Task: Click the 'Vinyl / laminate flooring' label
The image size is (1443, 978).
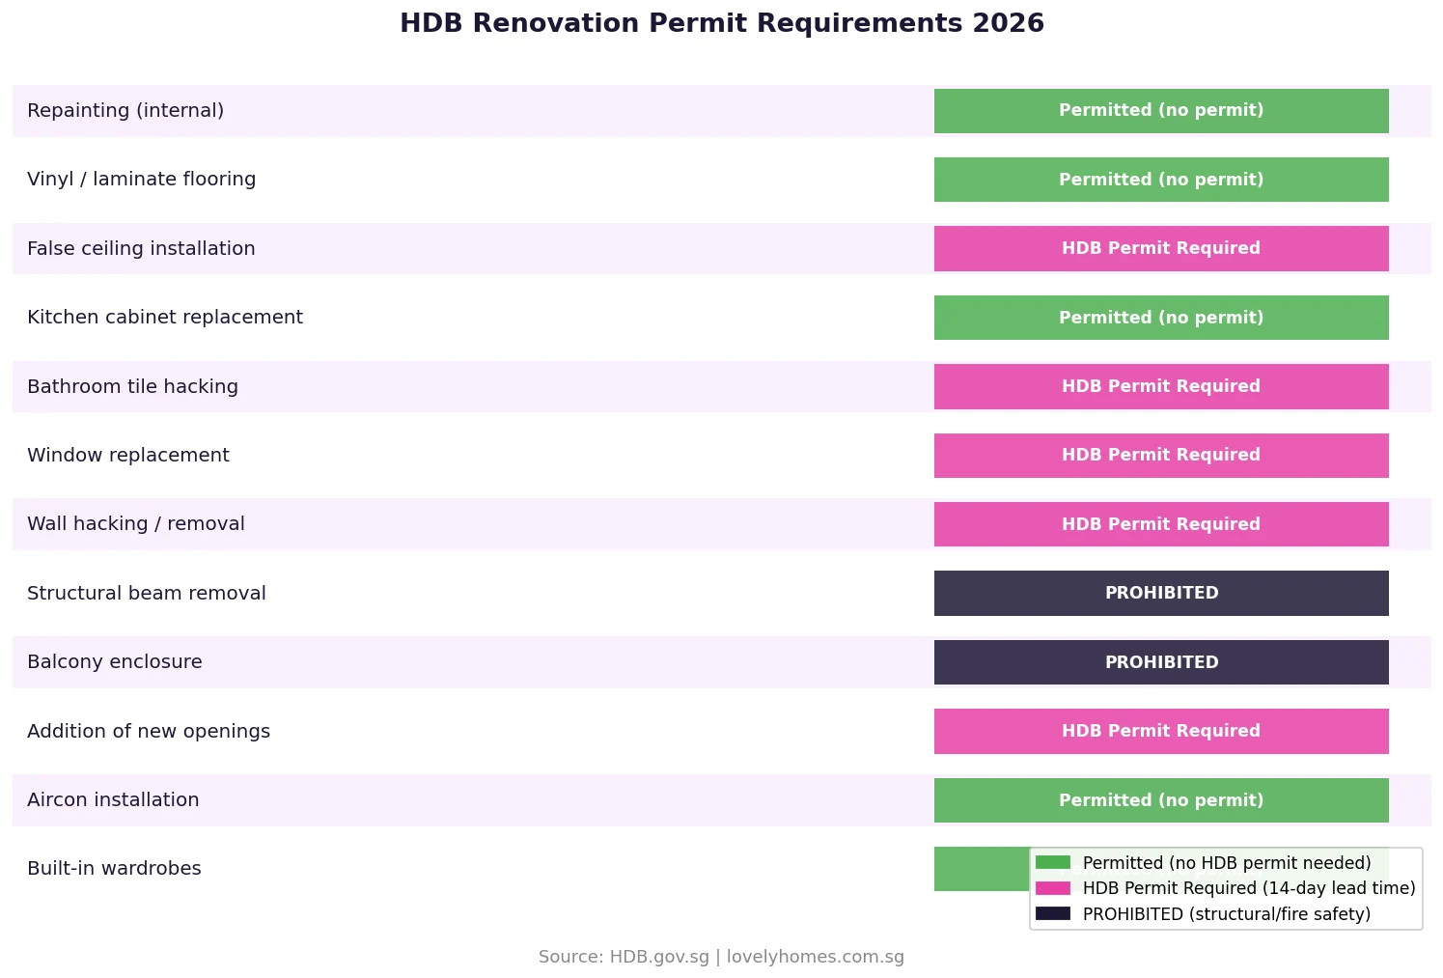Action: click(x=142, y=180)
